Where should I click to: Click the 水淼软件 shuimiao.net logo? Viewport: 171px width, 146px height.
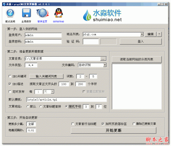[x=102, y=15]
